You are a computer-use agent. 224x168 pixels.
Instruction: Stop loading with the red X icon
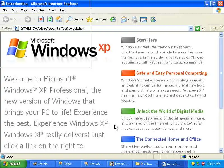[x=41, y=19]
